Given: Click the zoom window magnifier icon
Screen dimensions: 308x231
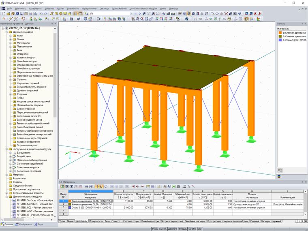Looking at the screenshot, I should click(137, 19).
